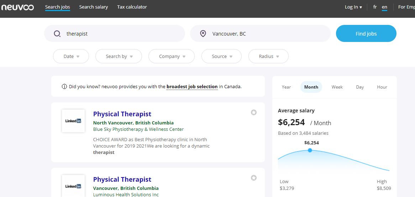Click the 'Based on 3,484 salaries' text
The width and height of the screenshot is (415, 197).
[303, 133]
